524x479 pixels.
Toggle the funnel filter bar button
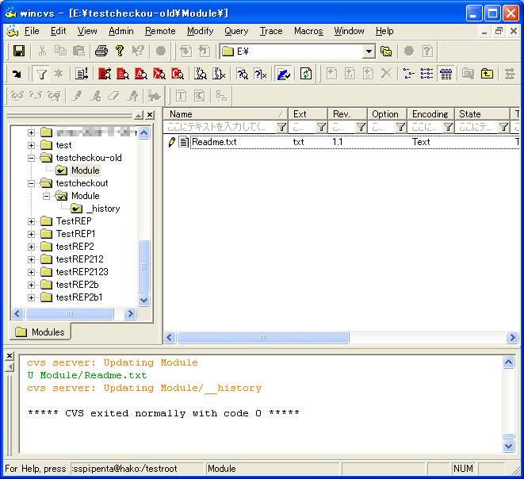41,74
